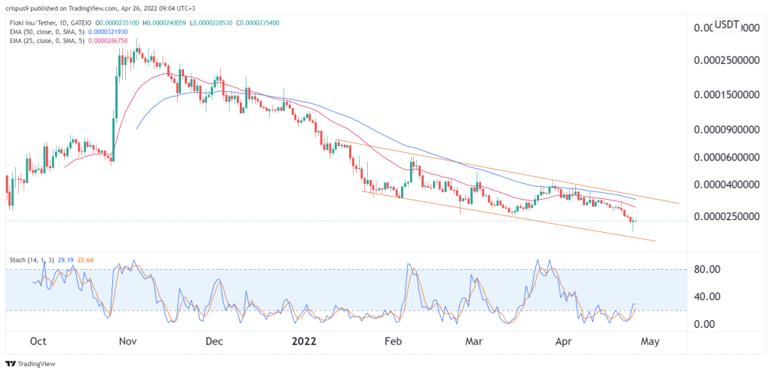Click the Stoch axis label 80.00
The image size is (772, 373).
pyautogui.click(x=706, y=270)
